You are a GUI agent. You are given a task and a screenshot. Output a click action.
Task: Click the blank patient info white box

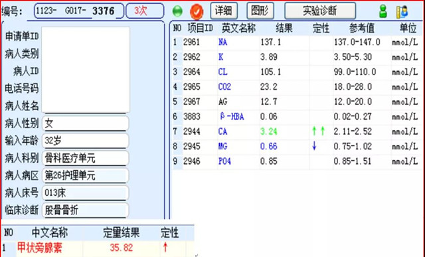[86, 70]
